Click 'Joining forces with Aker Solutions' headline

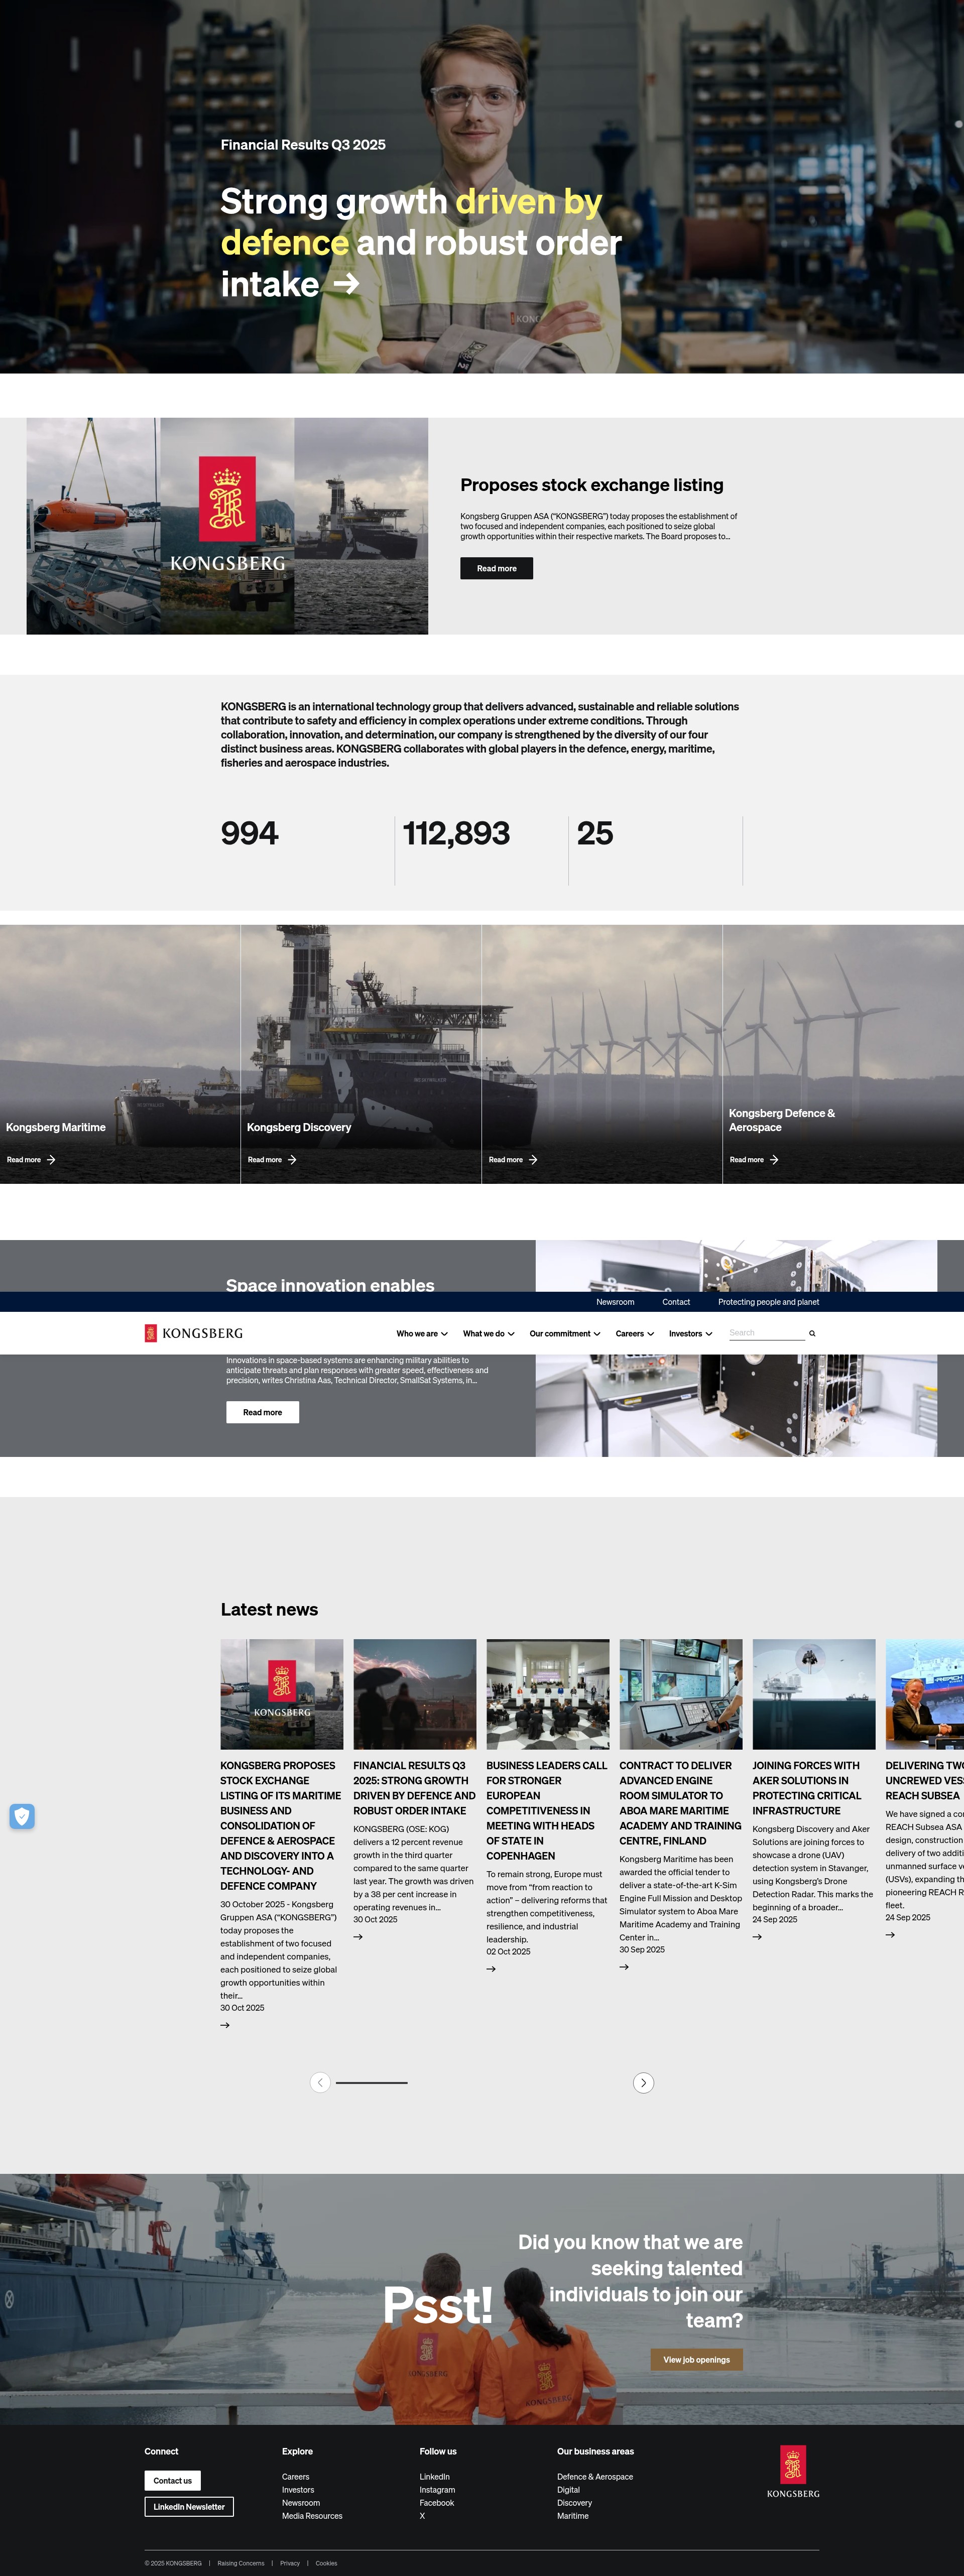coord(807,1788)
